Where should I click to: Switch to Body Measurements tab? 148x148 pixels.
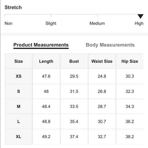coord(110,45)
